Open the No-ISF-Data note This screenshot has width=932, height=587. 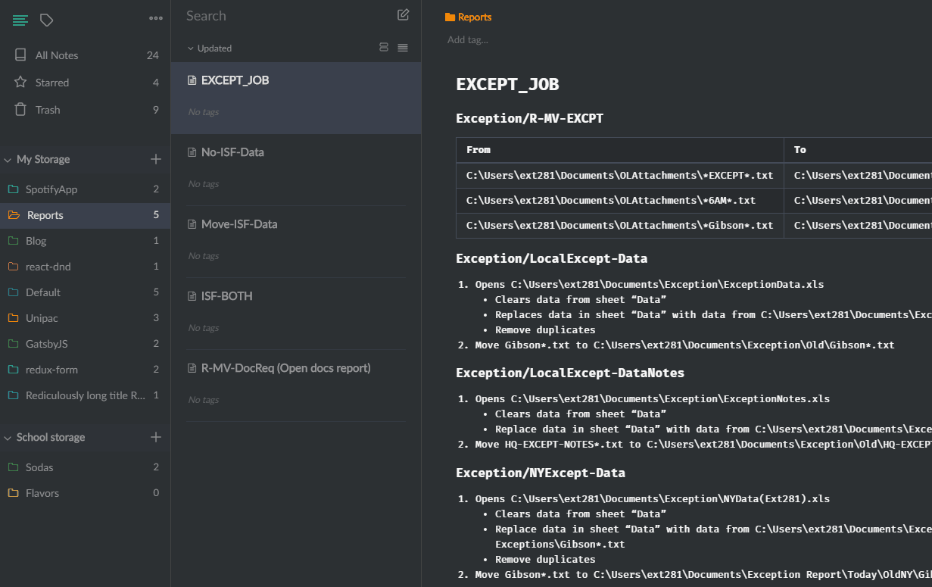[232, 152]
